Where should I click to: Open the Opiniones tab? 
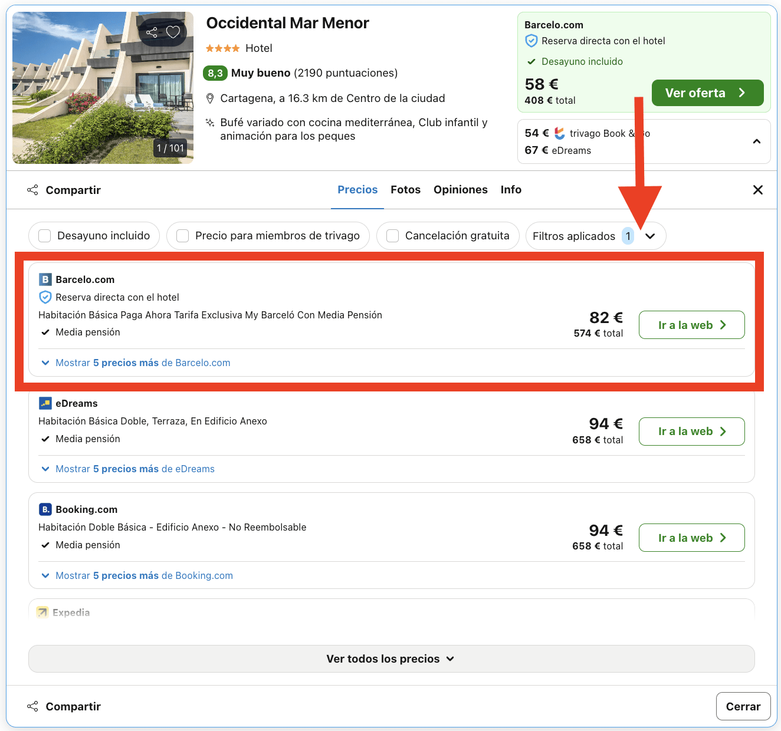[x=461, y=189]
